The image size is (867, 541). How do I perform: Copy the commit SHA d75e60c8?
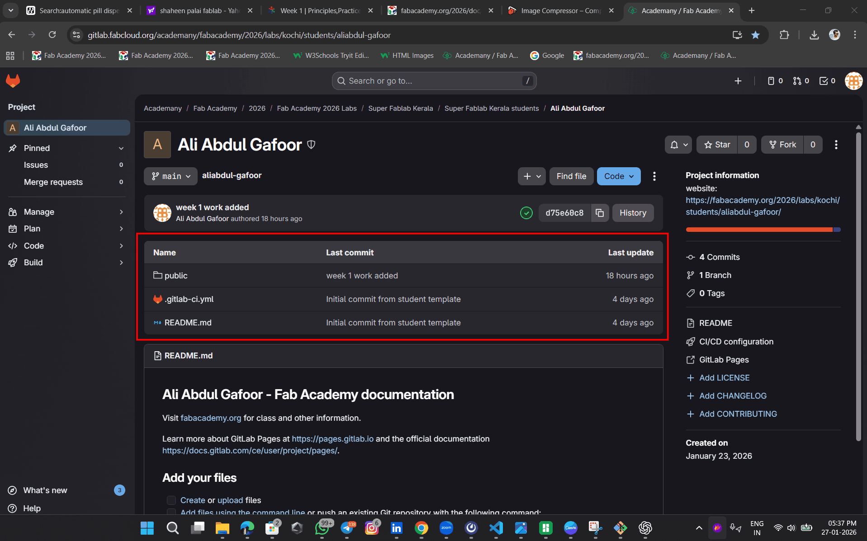(600, 213)
